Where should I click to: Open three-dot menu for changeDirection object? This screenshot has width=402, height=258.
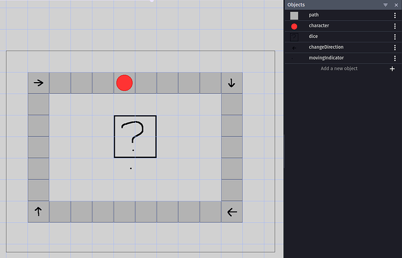[395, 47]
